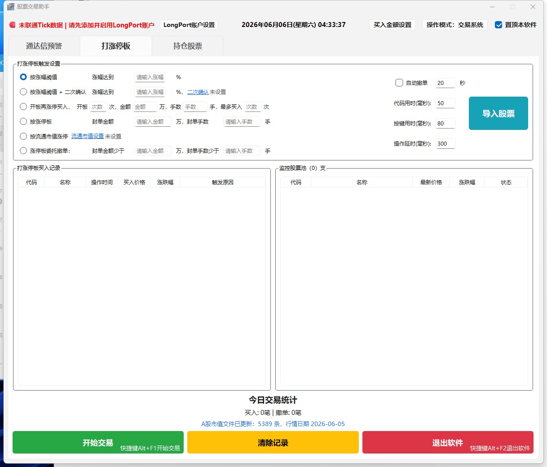The image size is (547, 467).
Task: Click 触发原因 column header
Action: pos(223,182)
